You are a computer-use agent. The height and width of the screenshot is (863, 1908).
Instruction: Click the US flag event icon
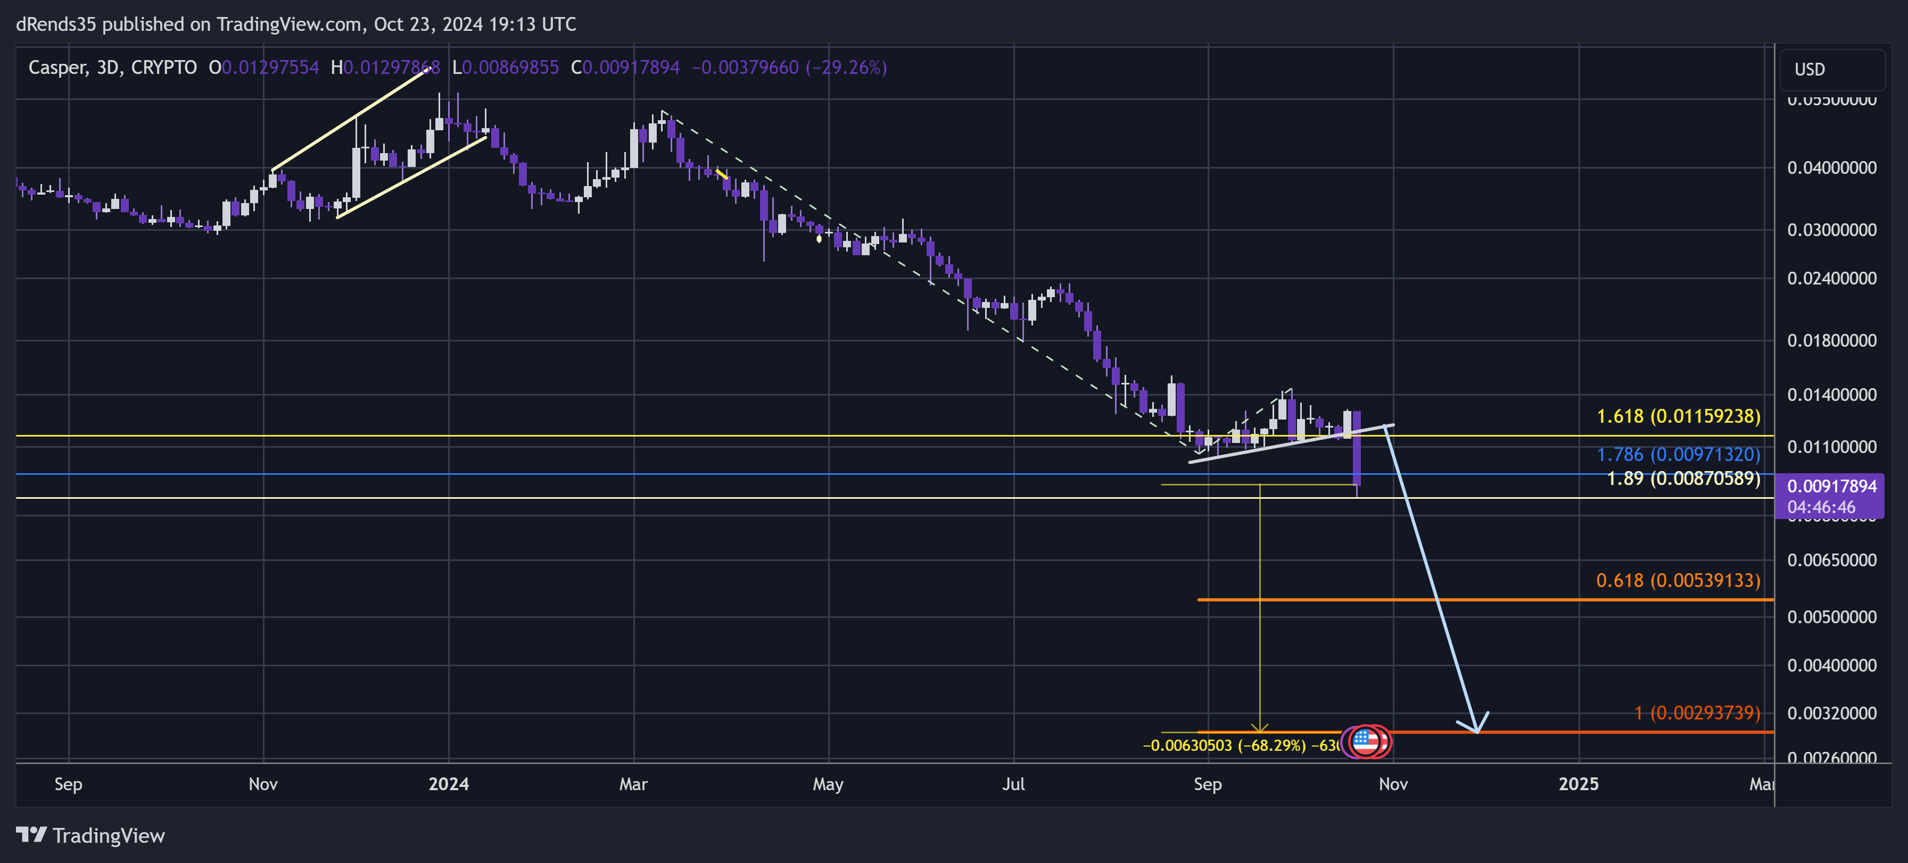click(x=1364, y=742)
